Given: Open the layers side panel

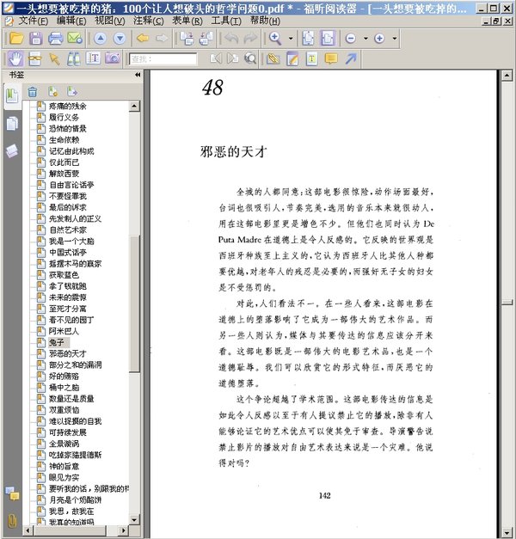Looking at the screenshot, I should tap(12, 151).
